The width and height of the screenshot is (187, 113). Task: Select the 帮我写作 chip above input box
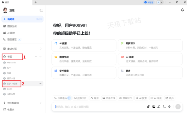[126, 98]
